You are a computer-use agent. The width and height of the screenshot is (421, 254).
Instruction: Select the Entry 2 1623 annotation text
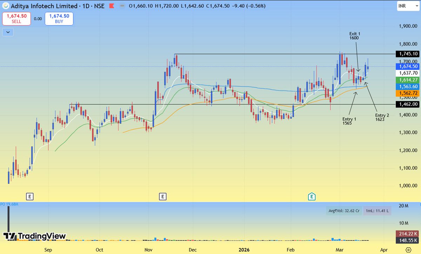coord(382,117)
